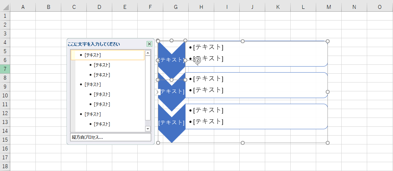Click the ここに文字を入力してください pane title
Image resolution: width=393 pixels, height=171 pixels.
pyautogui.click(x=94, y=44)
